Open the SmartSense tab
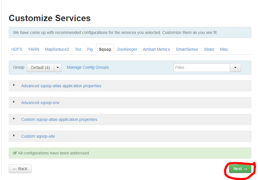 point(187,49)
